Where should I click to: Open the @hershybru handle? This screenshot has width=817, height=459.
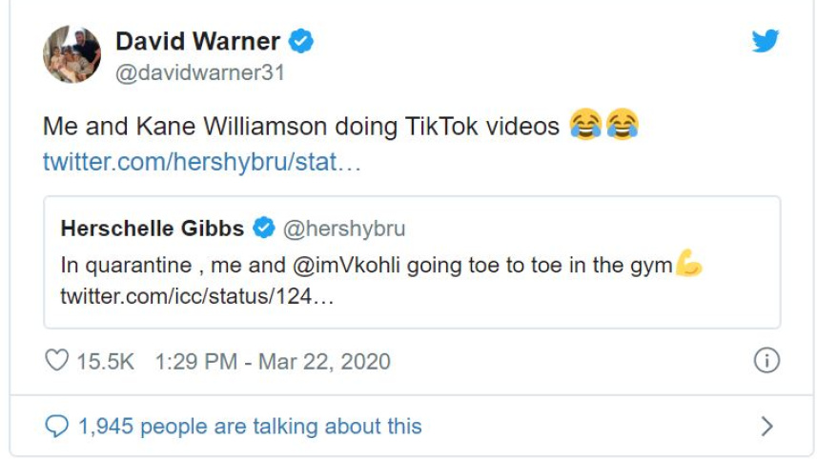coord(344,229)
